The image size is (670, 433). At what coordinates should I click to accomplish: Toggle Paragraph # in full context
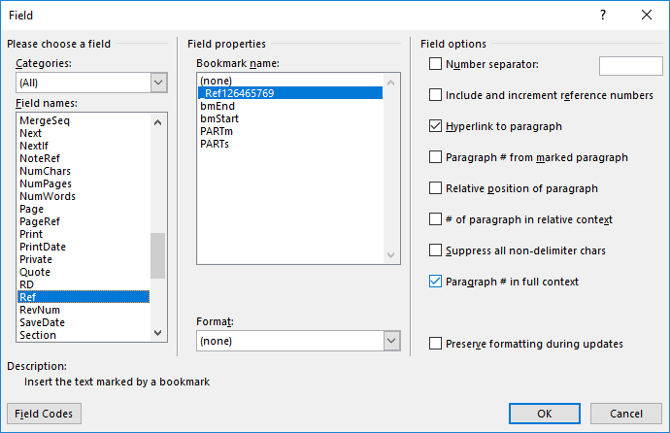[x=435, y=282]
